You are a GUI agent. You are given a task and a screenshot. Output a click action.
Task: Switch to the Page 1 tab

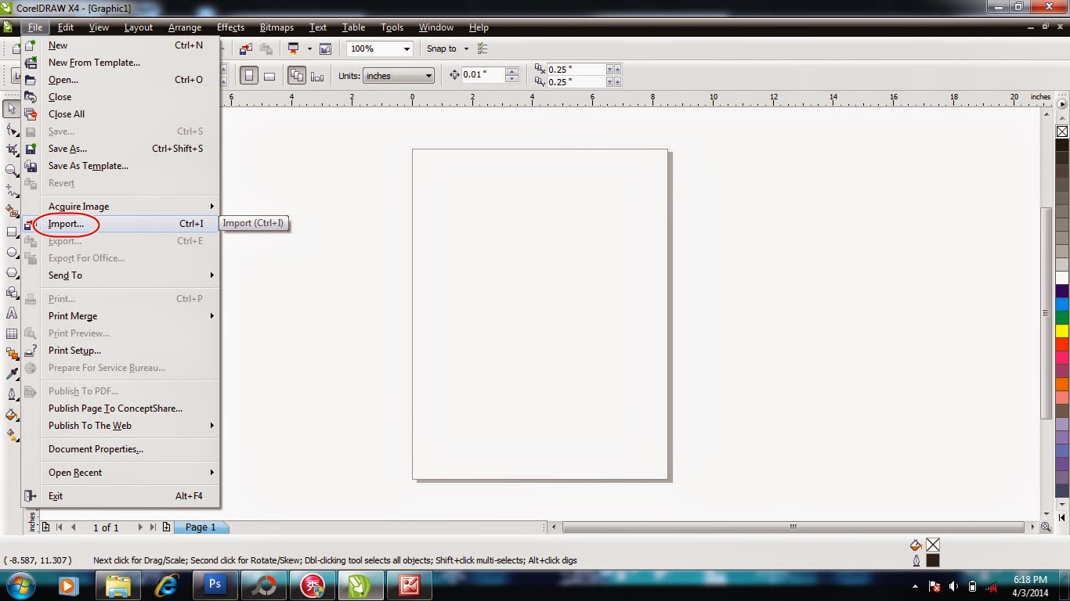point(201,527)
